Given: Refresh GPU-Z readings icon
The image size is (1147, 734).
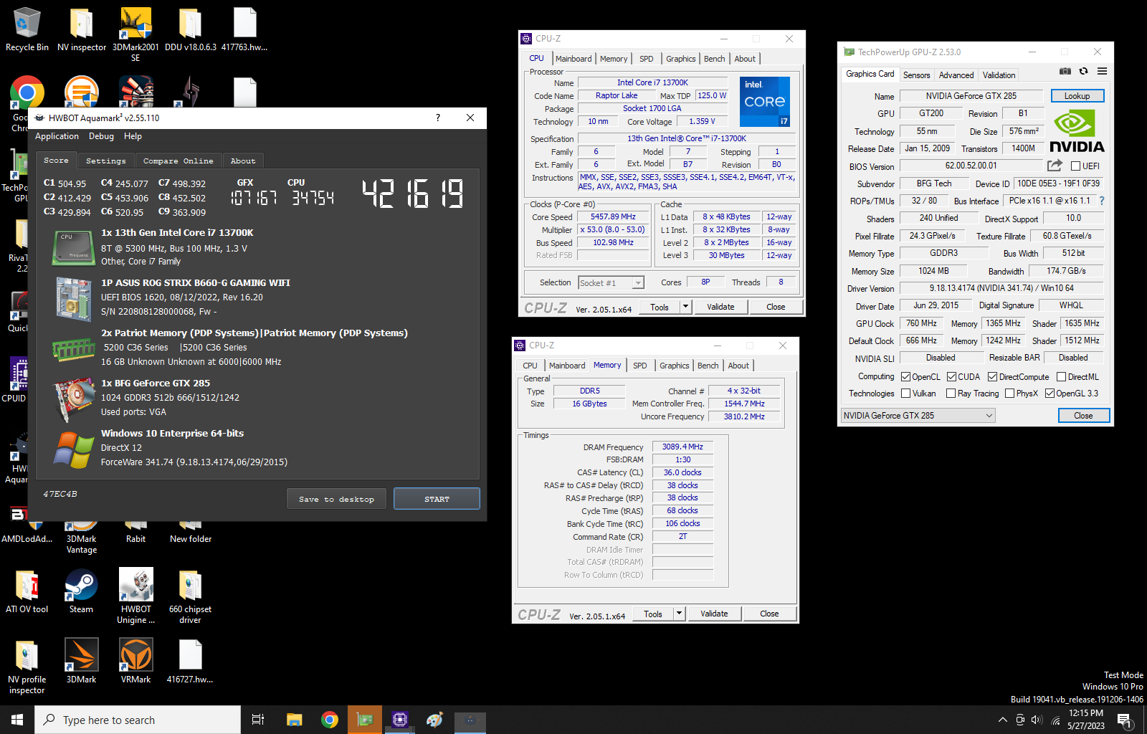Looking at the screenshot, I should 1083,71.
